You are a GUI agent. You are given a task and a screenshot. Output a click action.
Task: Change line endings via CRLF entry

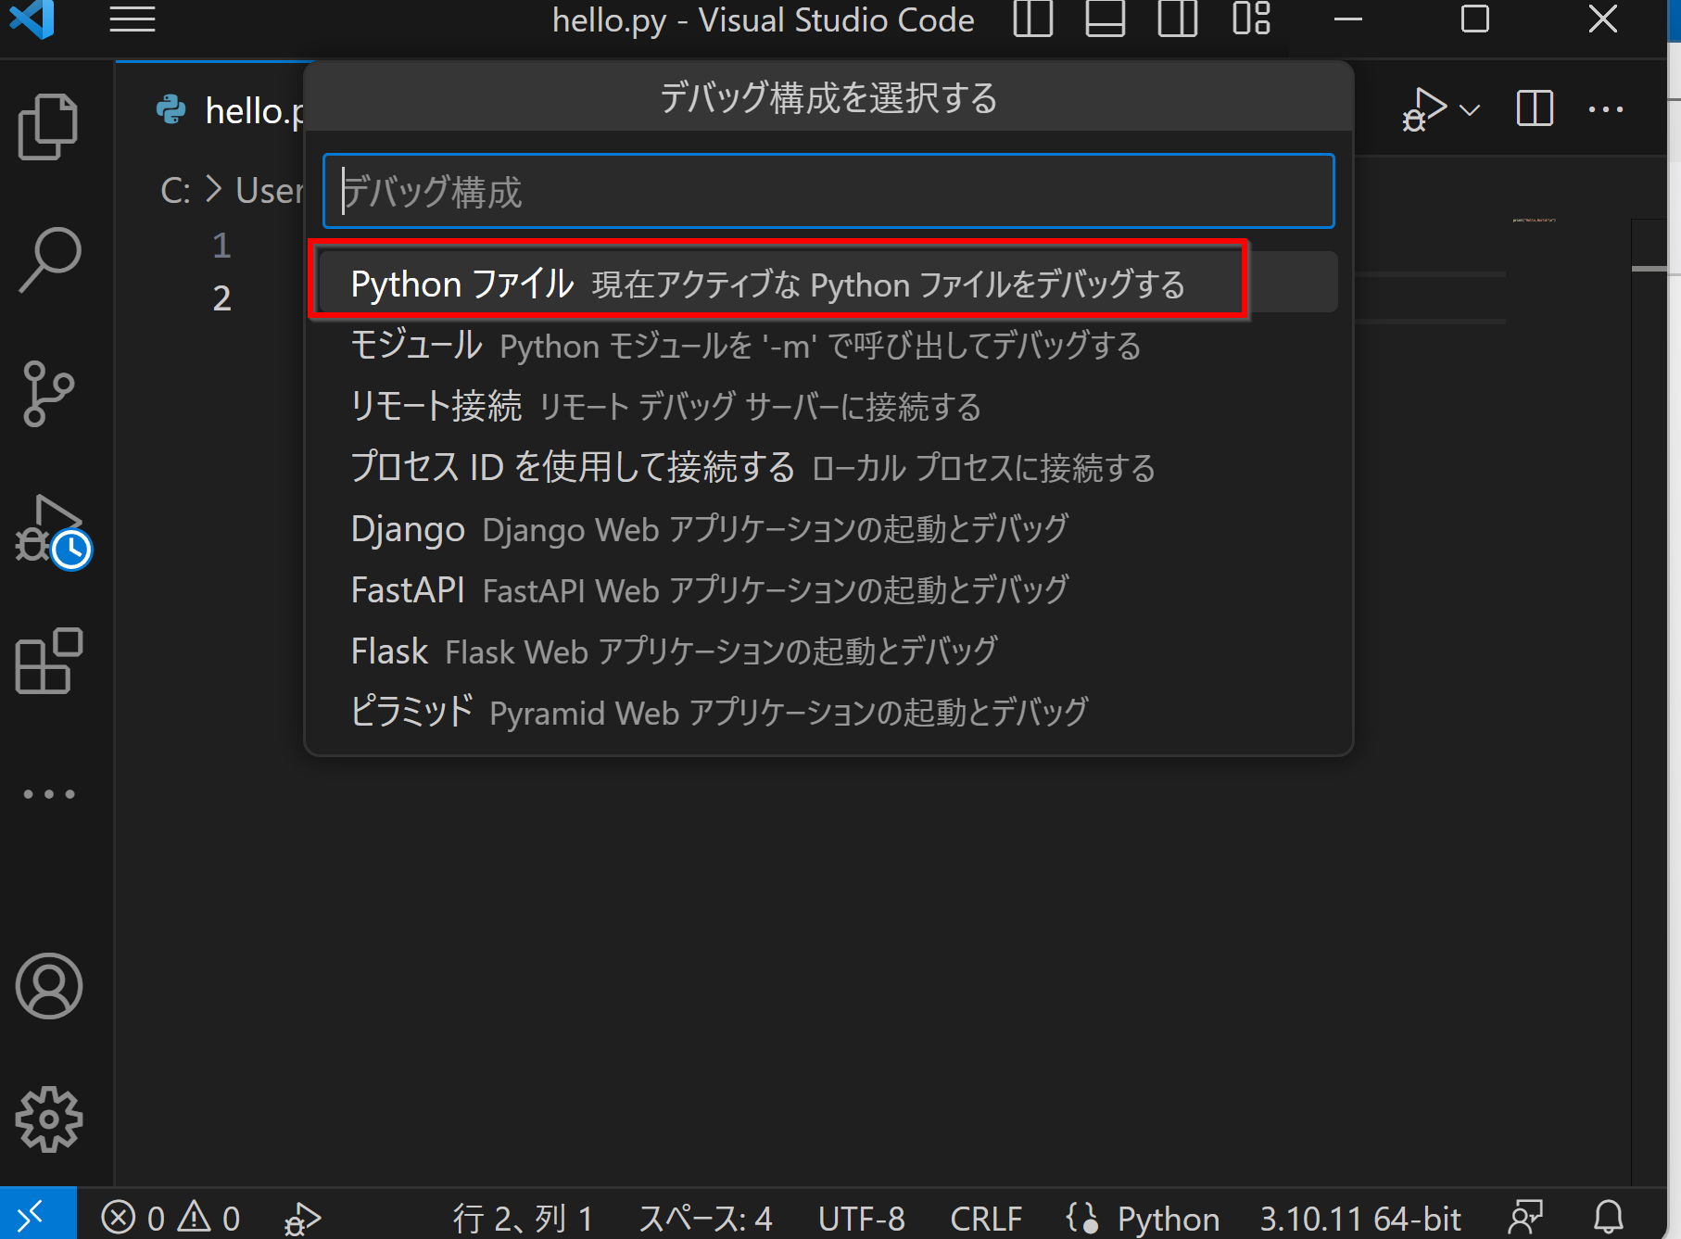click(x=986, y=1219)
